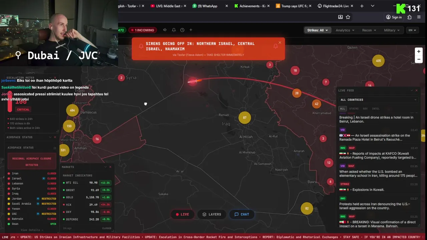Close the Airspace Status panel
Image resolution: width=427 pixels, height=240 pixels.
(x=55, y=137)
